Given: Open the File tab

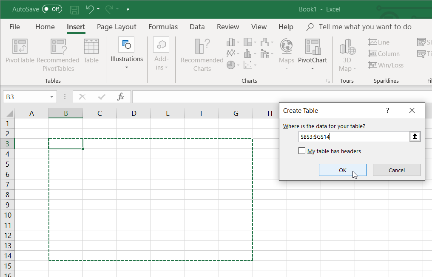Looking at the screenshot, I should (14, 27).
